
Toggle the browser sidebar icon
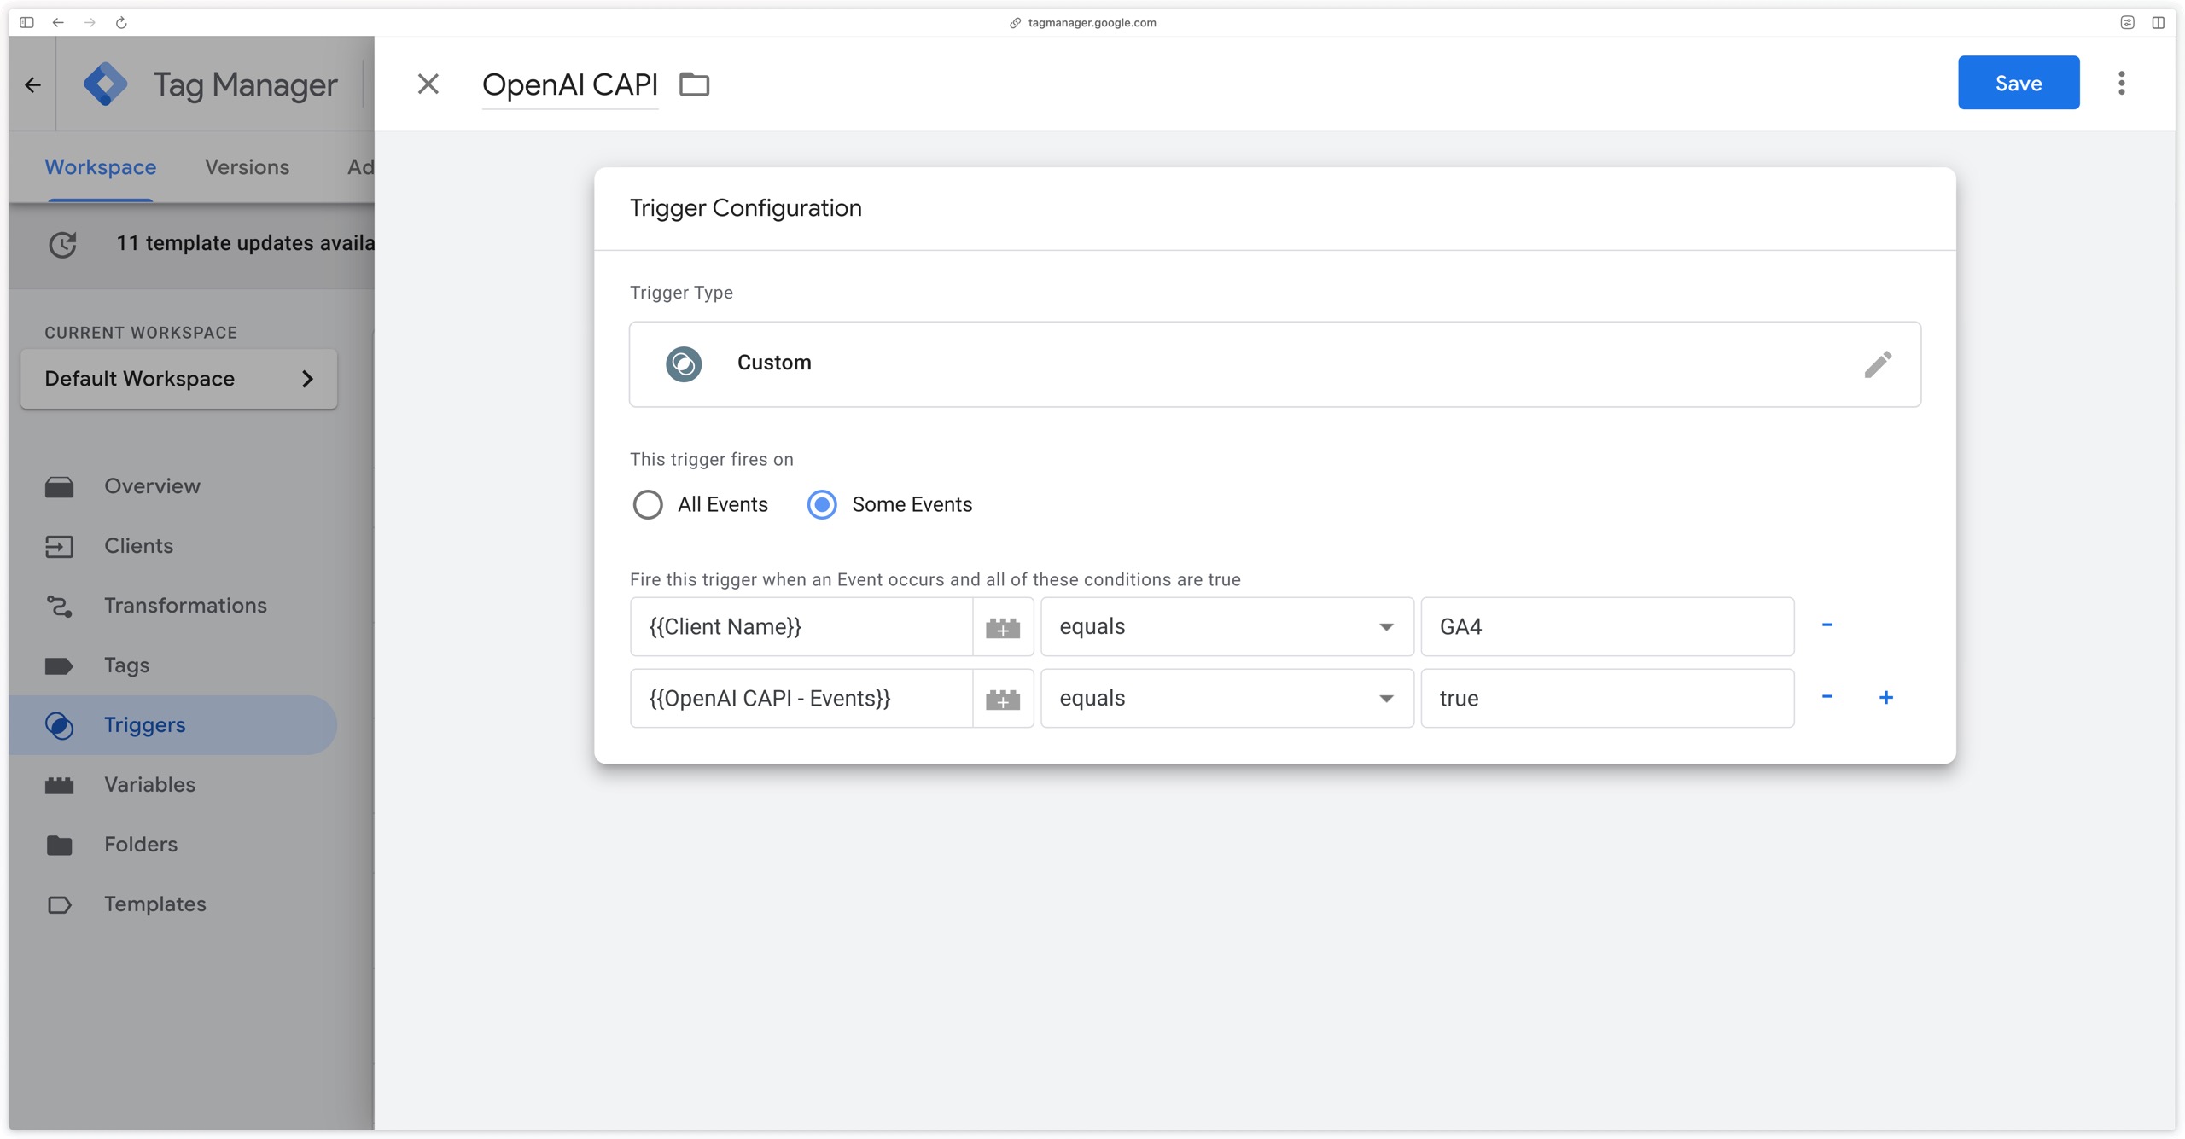[x=26, y=22]
